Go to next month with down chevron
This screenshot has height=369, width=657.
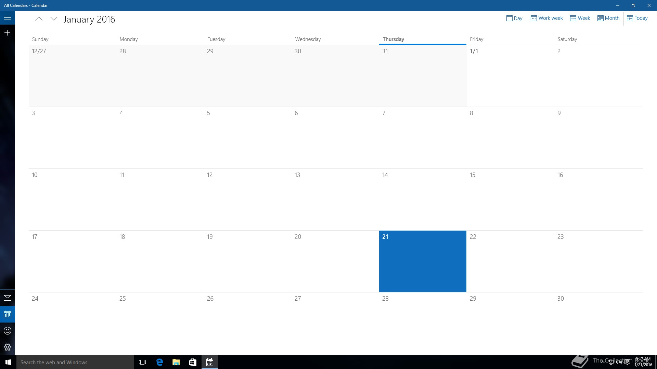[54, 19]
